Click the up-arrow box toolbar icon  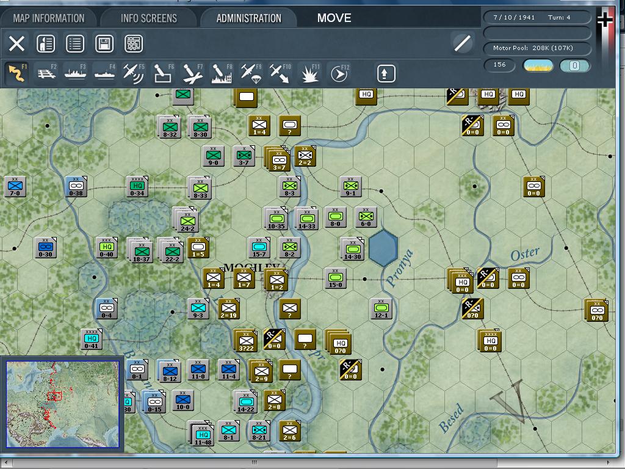pos(386,73)
